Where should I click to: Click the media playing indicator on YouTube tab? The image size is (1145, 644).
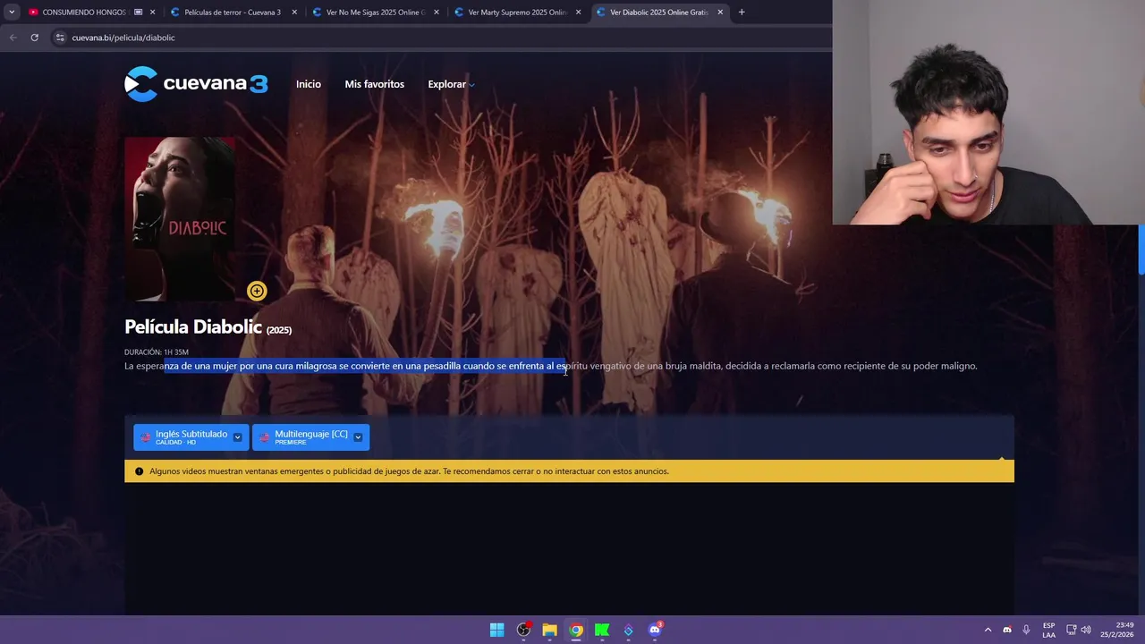pyautogui.click(x=139, y=13)
